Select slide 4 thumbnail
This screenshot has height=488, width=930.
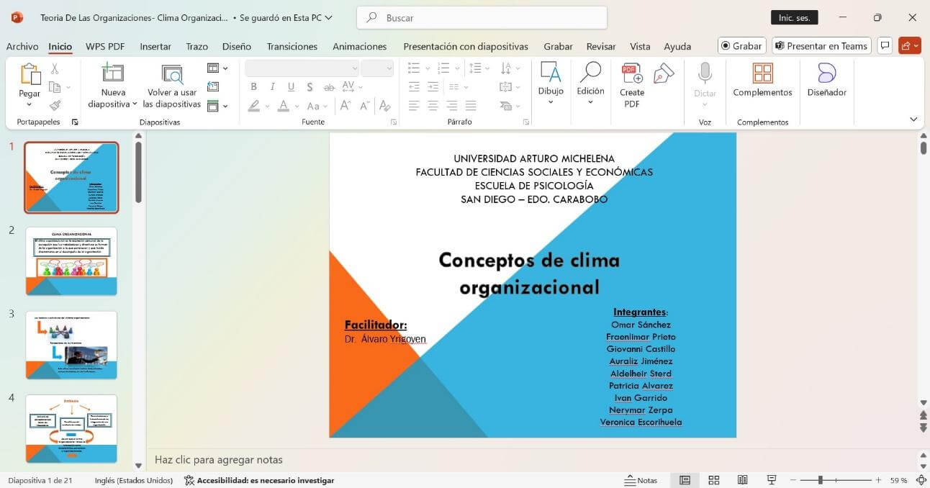click(x=71, y=428)
